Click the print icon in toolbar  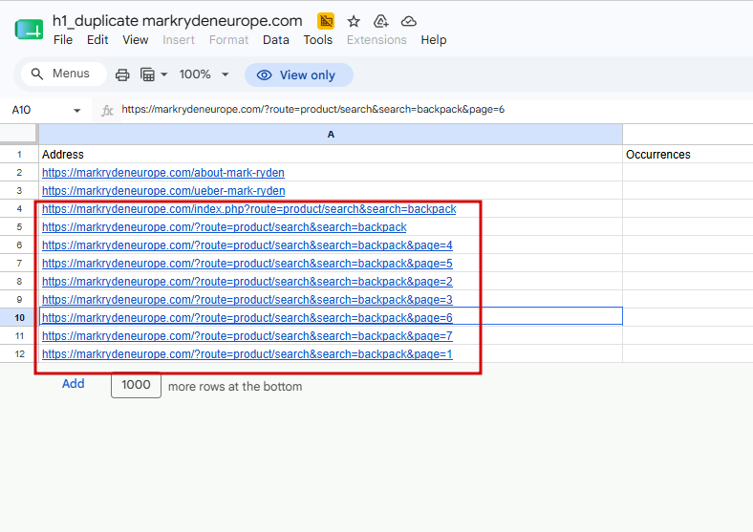pos(122,74)
